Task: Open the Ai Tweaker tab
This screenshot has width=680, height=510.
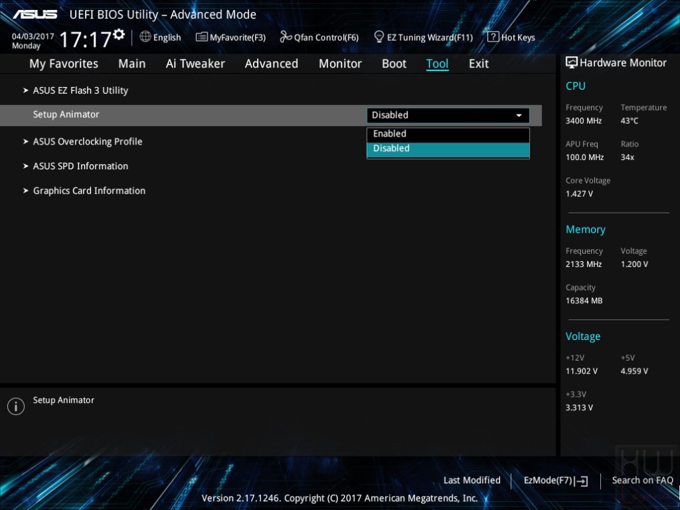Action: tap(195, 64)
